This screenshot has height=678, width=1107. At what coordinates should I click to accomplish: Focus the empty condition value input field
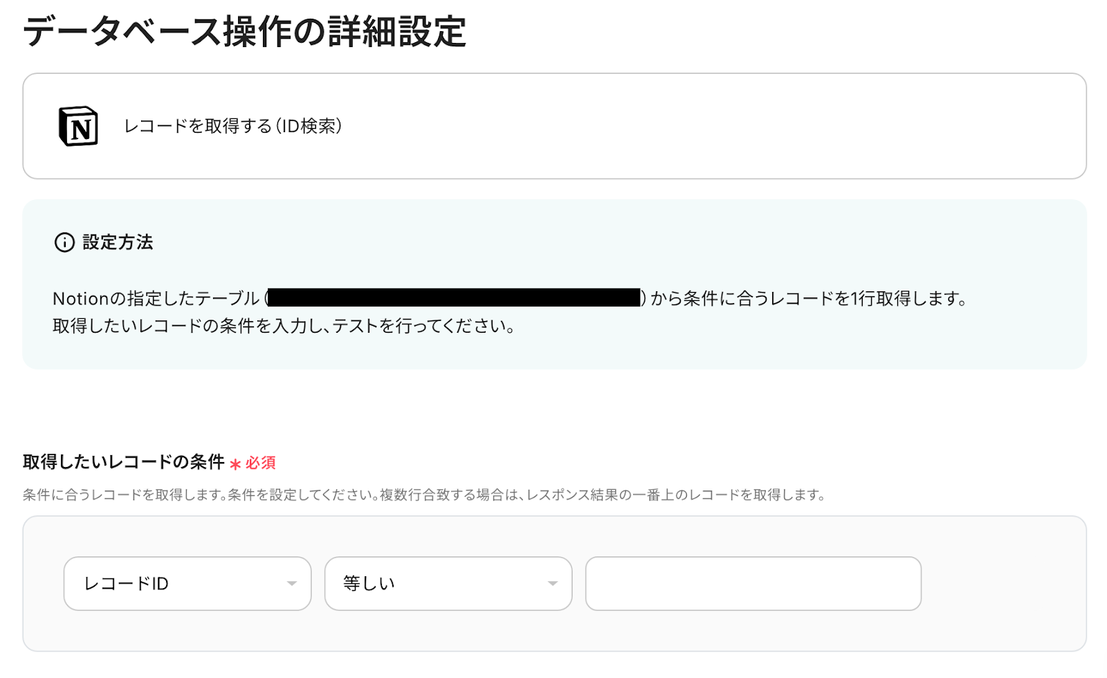[x=753, y=583]
